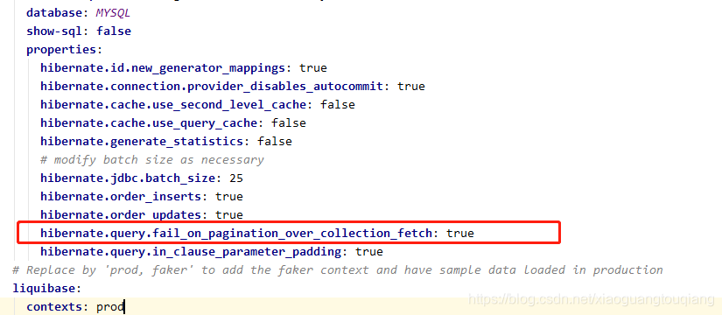Click the show-sql false value

[x=113, y=31]
